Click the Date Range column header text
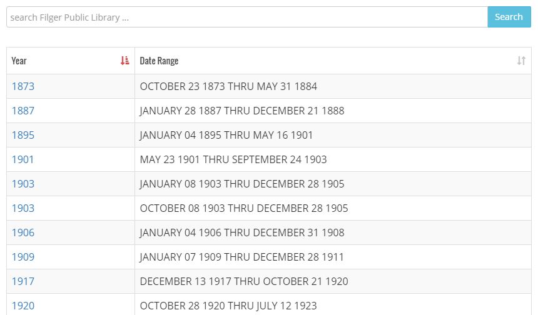 pos(159,61)
